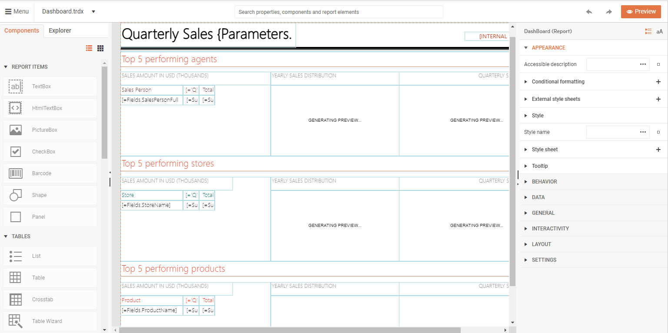Toggle alphabetical property sorting (aA)
This screenshot has width=668, height=333.
pos(659,31)
